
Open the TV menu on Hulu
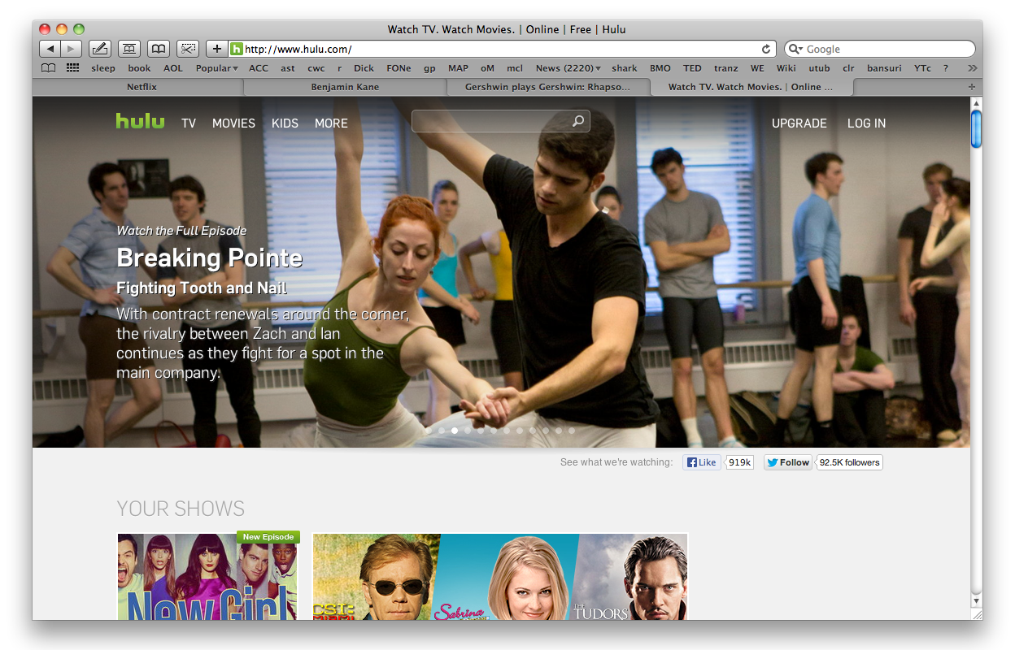pos(189,123)
